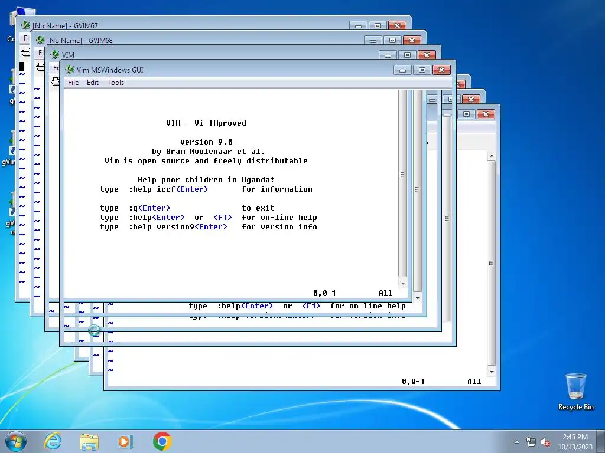Image resolution: width=605 pixels, height=453 pixels.
Task: Click '0,0-1' ruler in the backmost window
Action: 413,382
